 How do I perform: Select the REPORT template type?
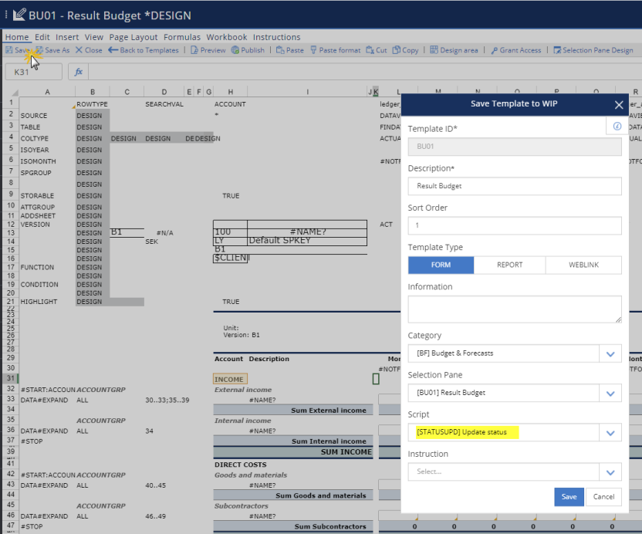[512, 265]
